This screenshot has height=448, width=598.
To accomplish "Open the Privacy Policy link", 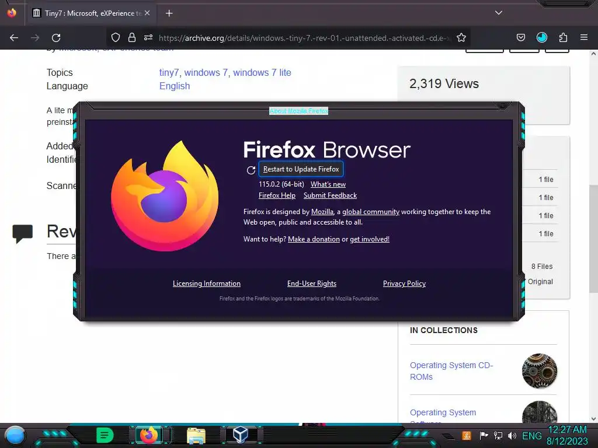I will point(404,283).
